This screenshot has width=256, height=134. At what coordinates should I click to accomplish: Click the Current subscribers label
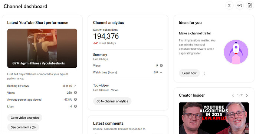(x=105, y=30)
